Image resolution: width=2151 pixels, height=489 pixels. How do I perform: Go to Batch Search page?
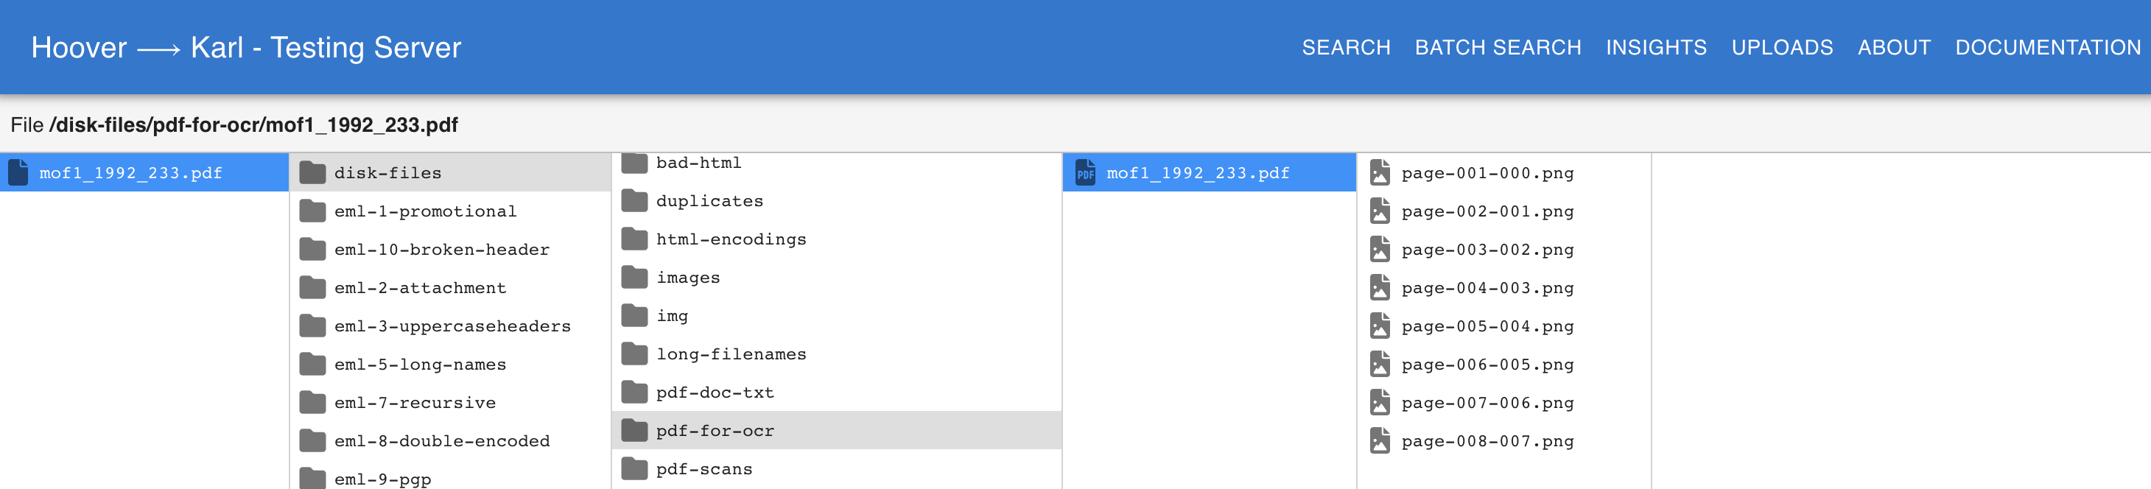click(1497, 48)
